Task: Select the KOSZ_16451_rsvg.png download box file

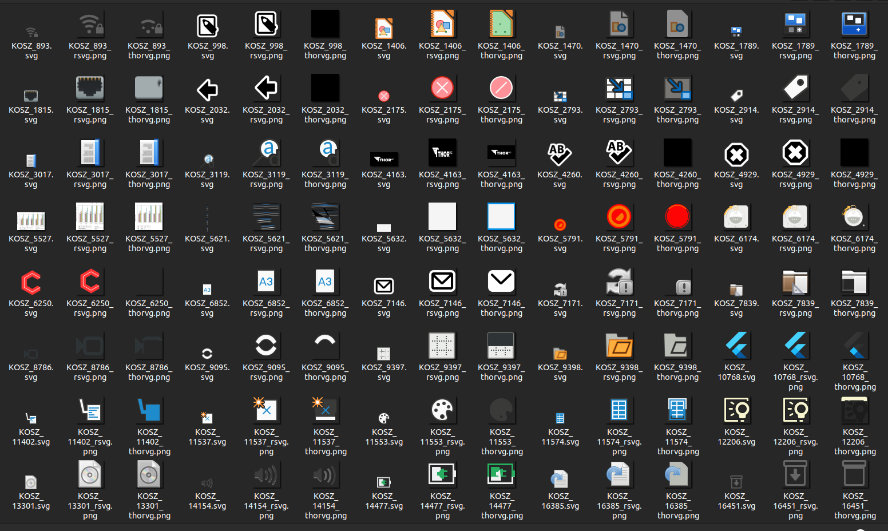Action: [x=795, y=474]
